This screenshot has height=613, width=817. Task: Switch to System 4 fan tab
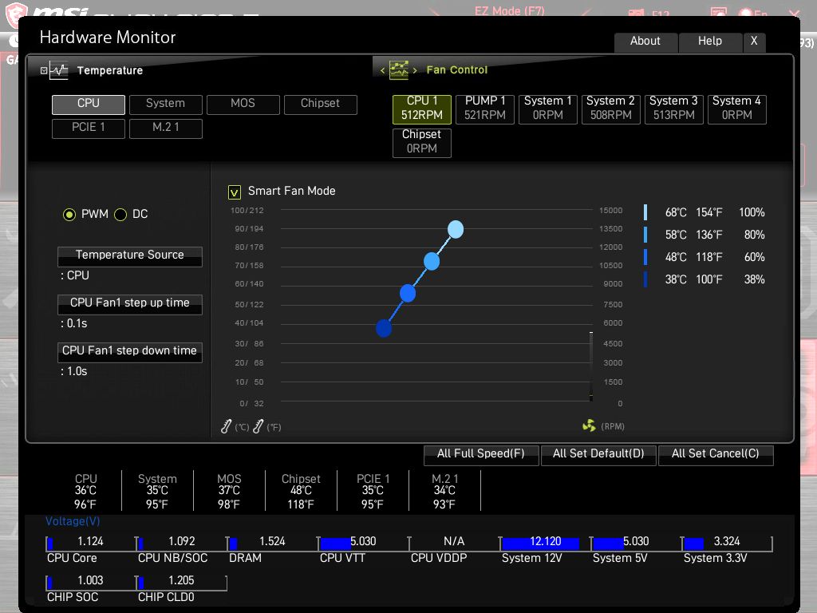(x=736, y=109)
